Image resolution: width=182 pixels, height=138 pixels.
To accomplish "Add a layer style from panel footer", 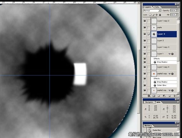I will [149, 96].
